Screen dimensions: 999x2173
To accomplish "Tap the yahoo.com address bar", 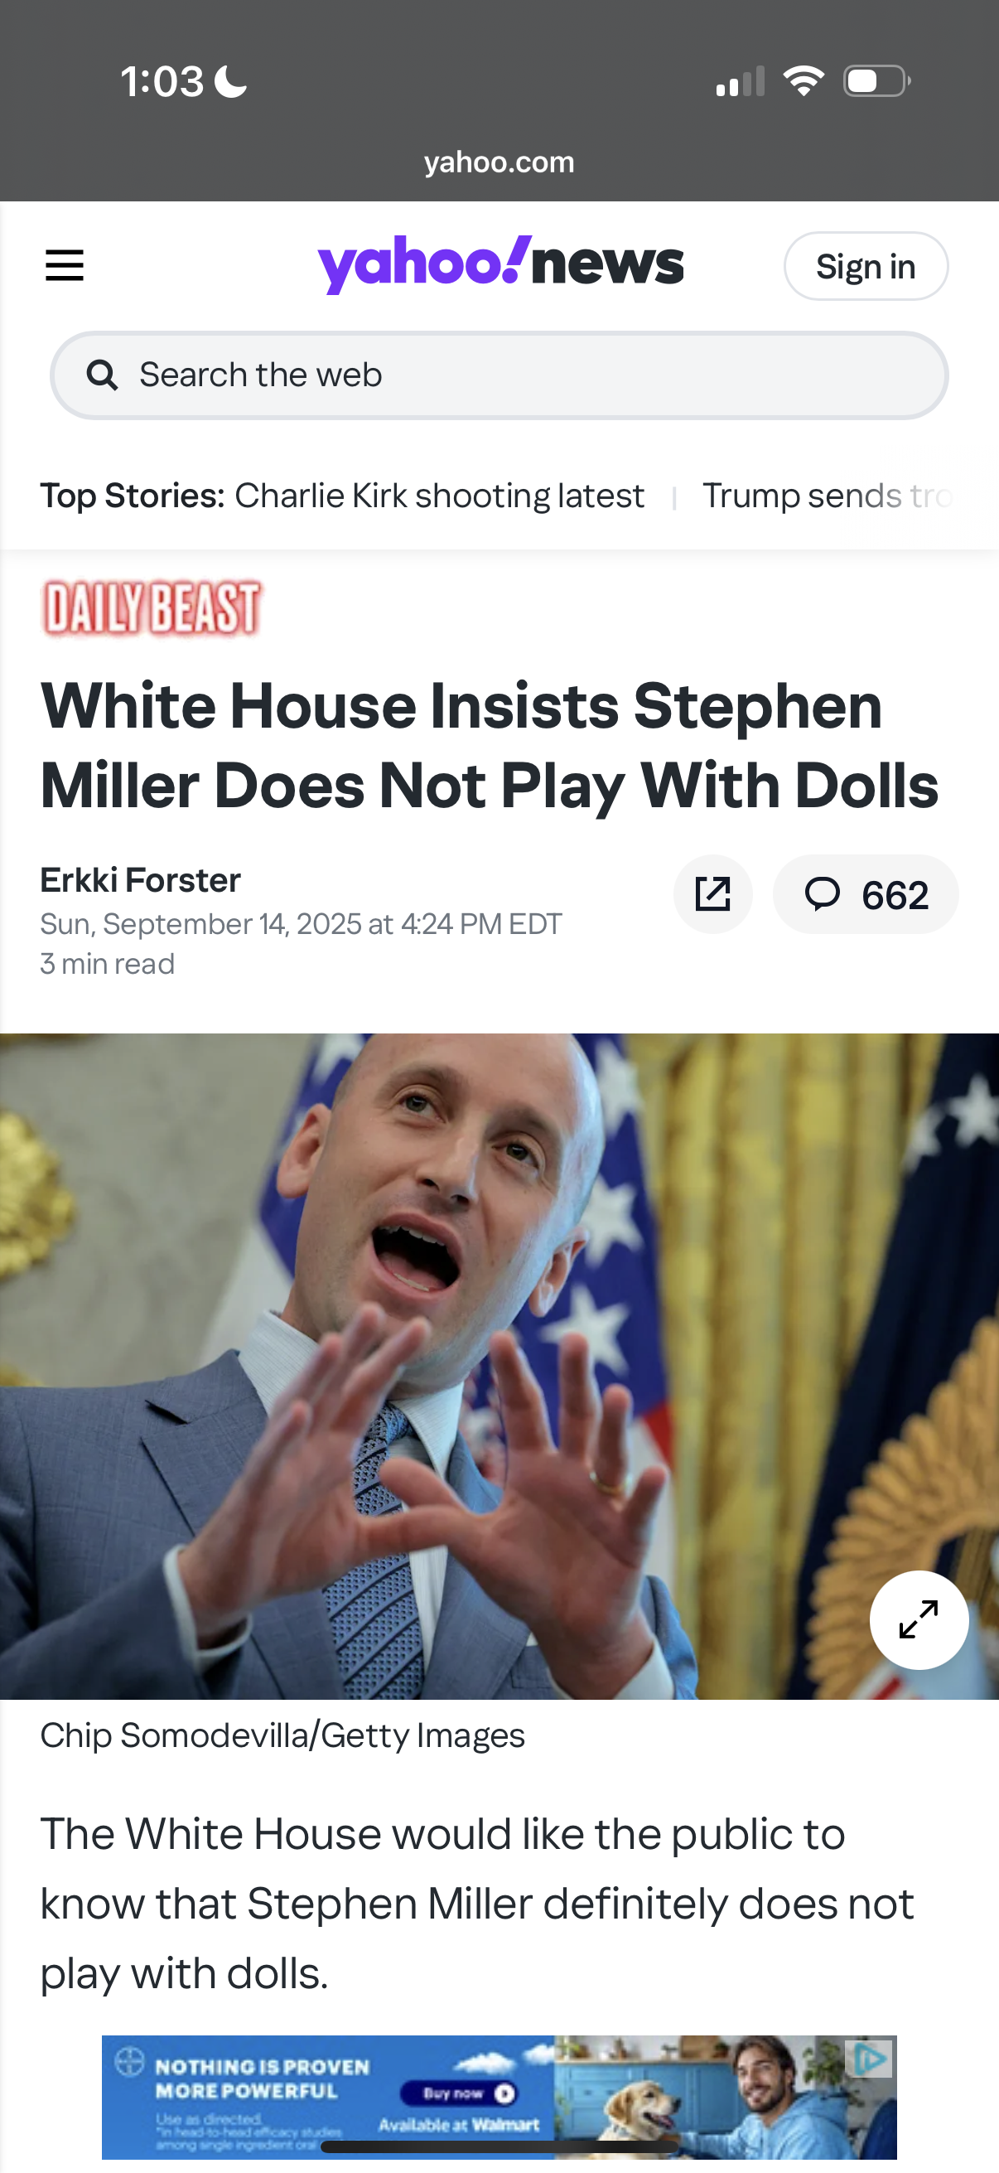I will click(x=499, y=161).
